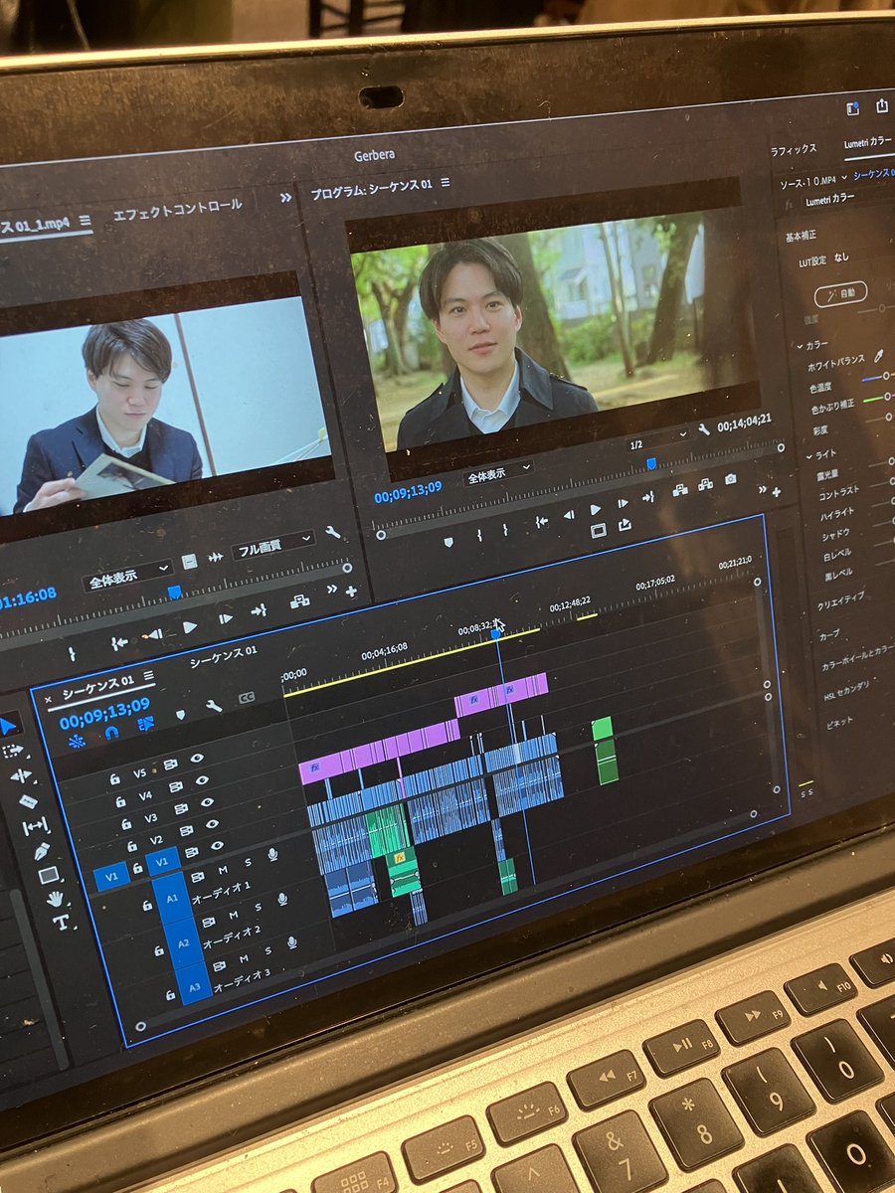Screen dimensions: 895x1193
Task: Click Add Marker in Program monitor
Action: coord(447,542)
